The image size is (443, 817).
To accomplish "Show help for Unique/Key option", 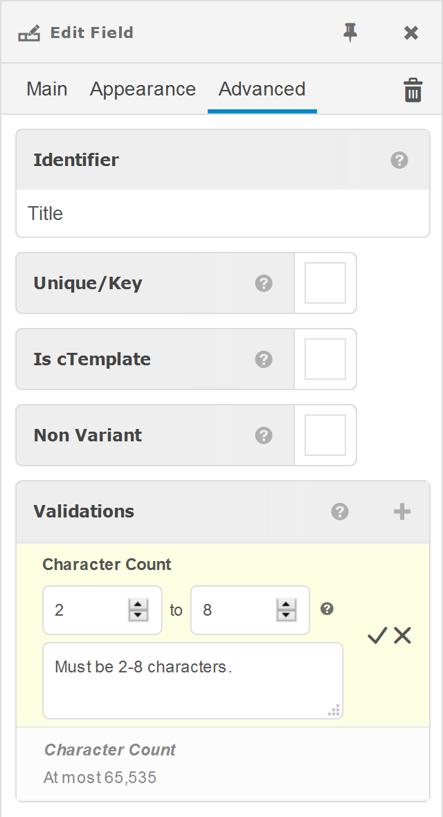I will click(264, 283).
